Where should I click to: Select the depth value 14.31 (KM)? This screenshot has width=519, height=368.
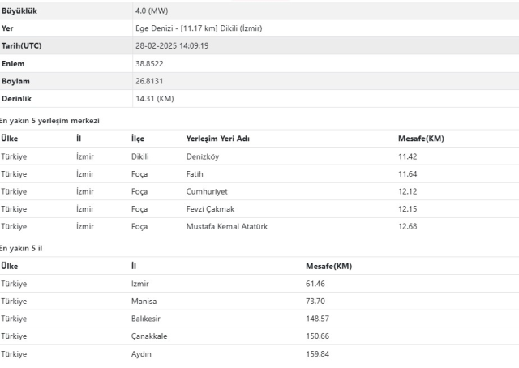pos(155,99)
